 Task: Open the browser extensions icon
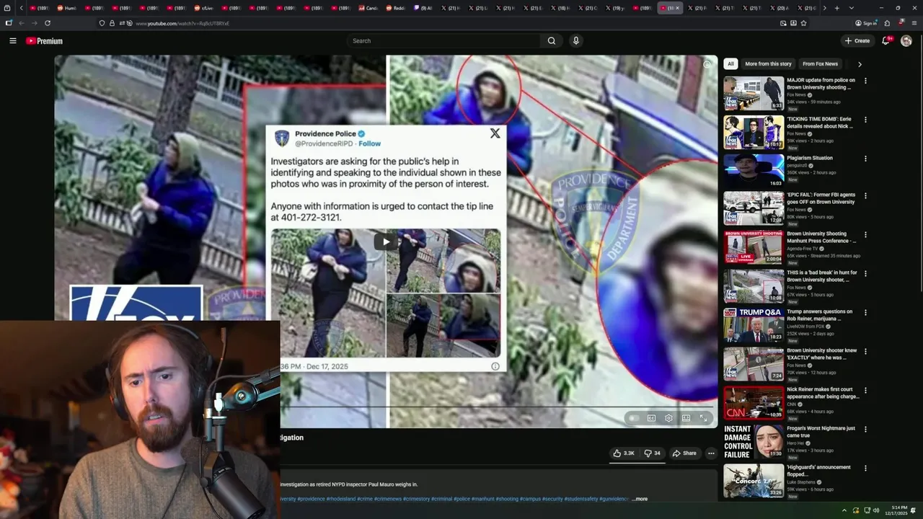[887, 23]
